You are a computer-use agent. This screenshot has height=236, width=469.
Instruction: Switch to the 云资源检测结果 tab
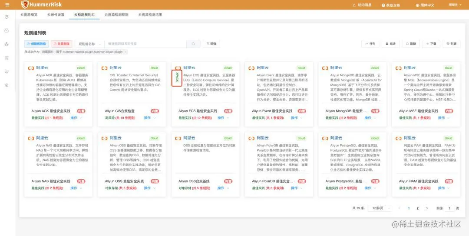150,14
